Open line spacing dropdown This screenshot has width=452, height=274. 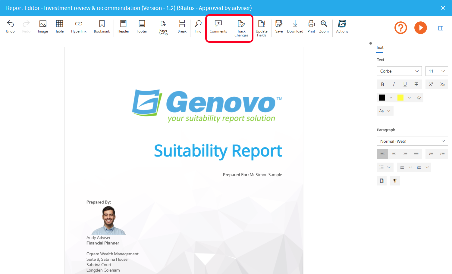[x=385, y=167]
